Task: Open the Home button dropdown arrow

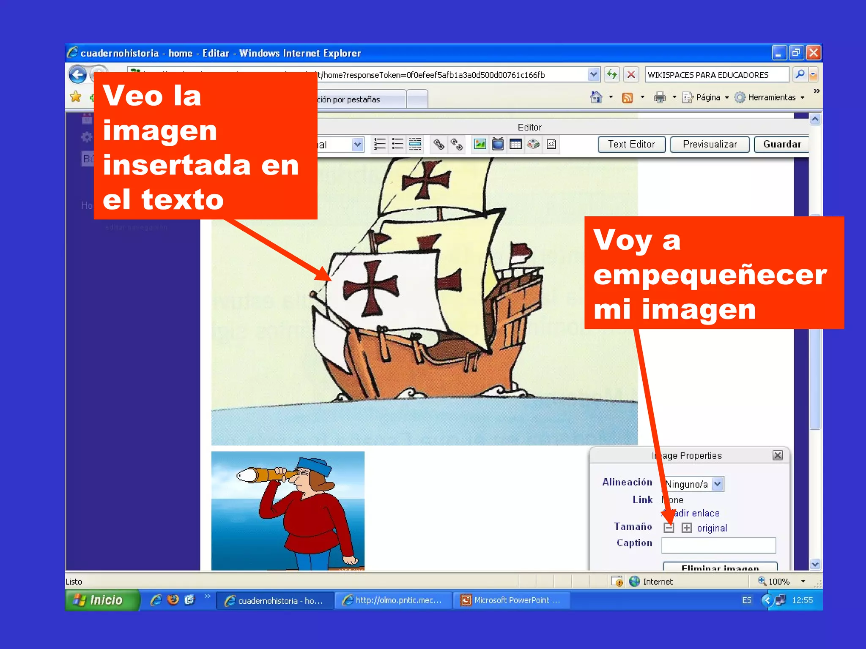Action: [x=611, y=98]
